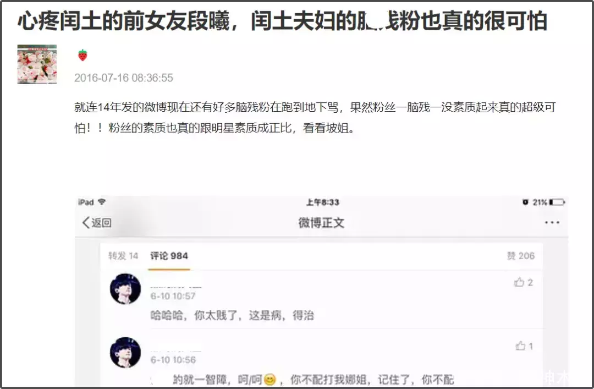
Task: Open the post author's flower avatar
Action: coord(37,64)
